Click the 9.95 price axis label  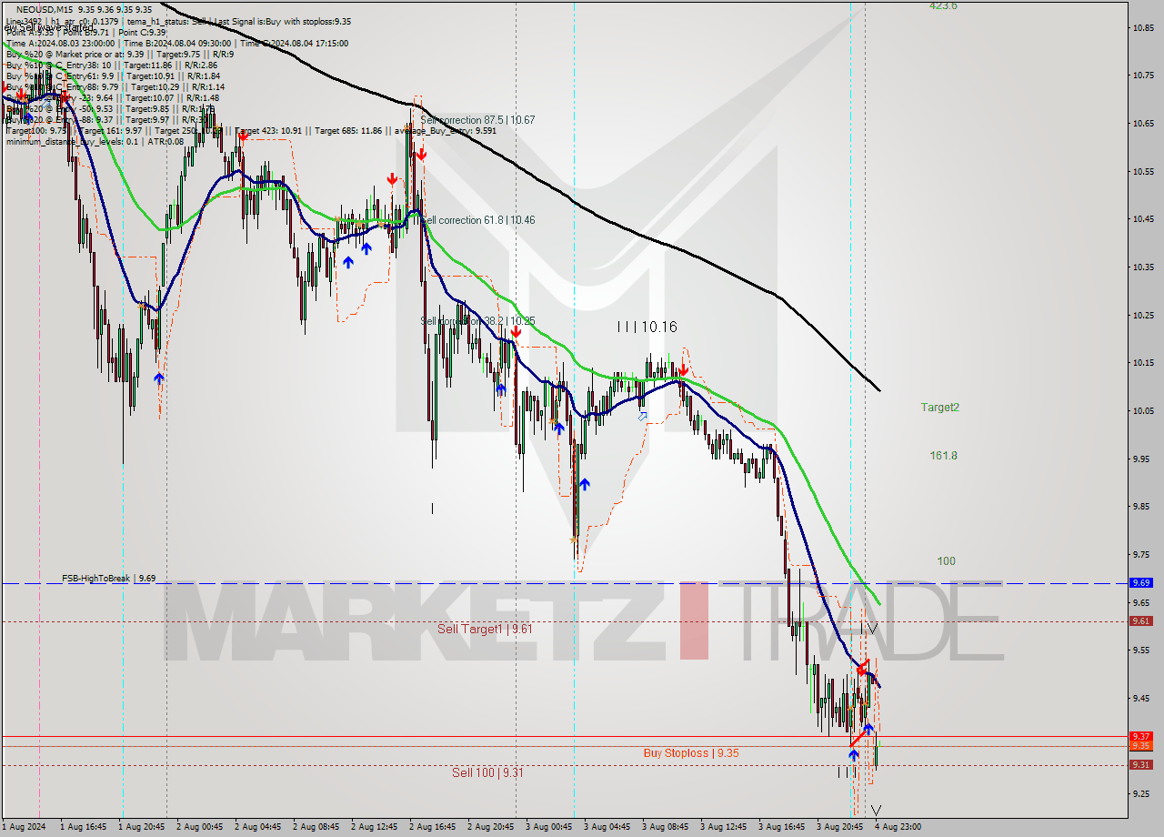[1142, 459]
